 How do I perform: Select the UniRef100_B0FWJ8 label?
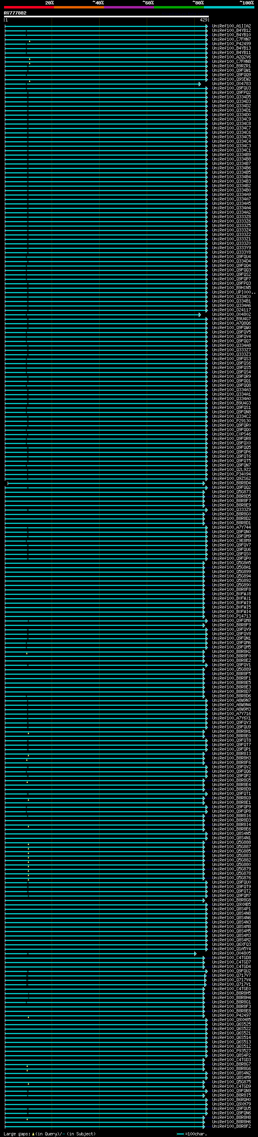[x=231, y=594]
